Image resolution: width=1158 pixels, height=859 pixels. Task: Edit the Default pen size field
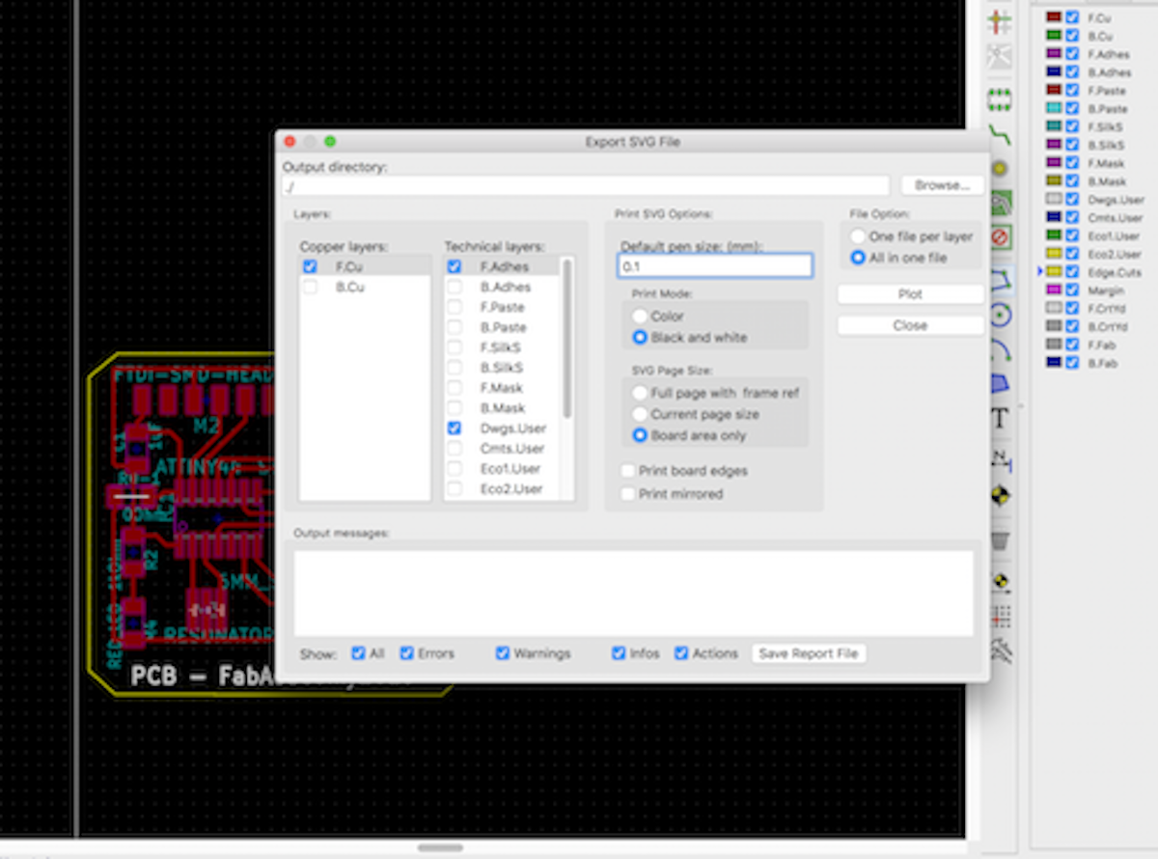(x=715, y=265)
